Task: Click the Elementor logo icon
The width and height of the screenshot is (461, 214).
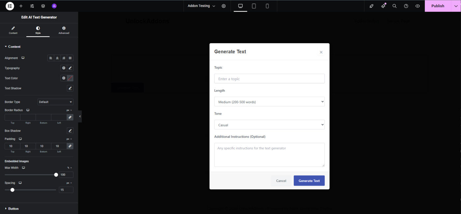Action: coord(10,6)
